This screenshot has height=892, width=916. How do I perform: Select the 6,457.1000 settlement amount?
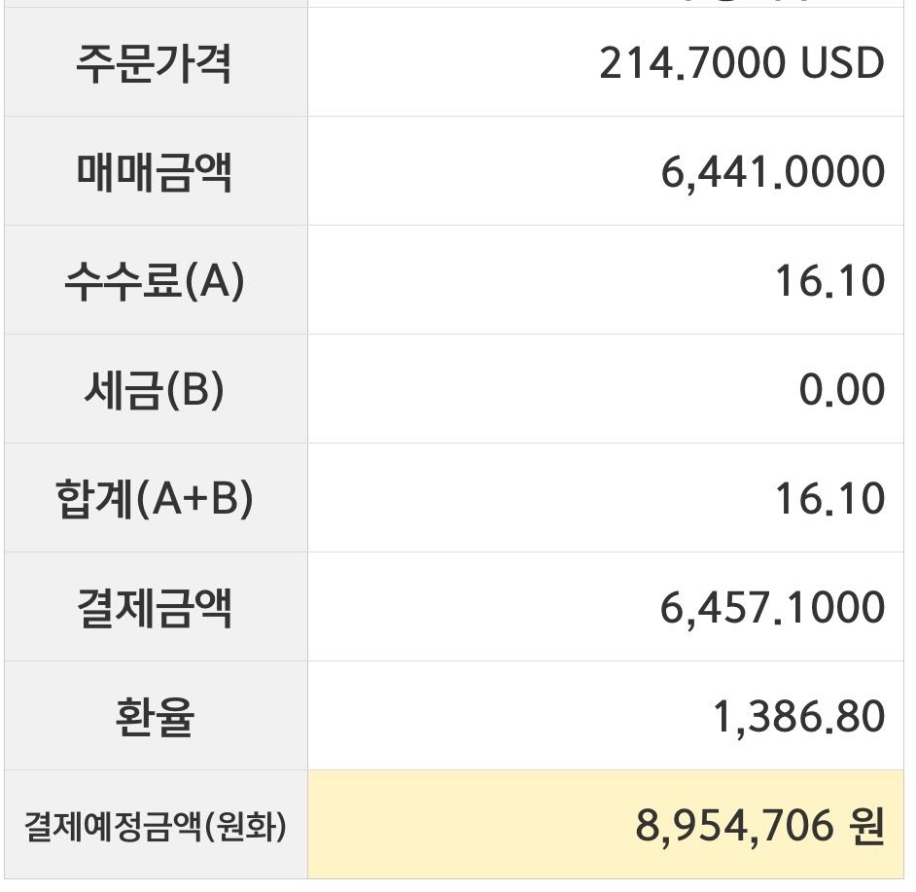click(772, 609)
